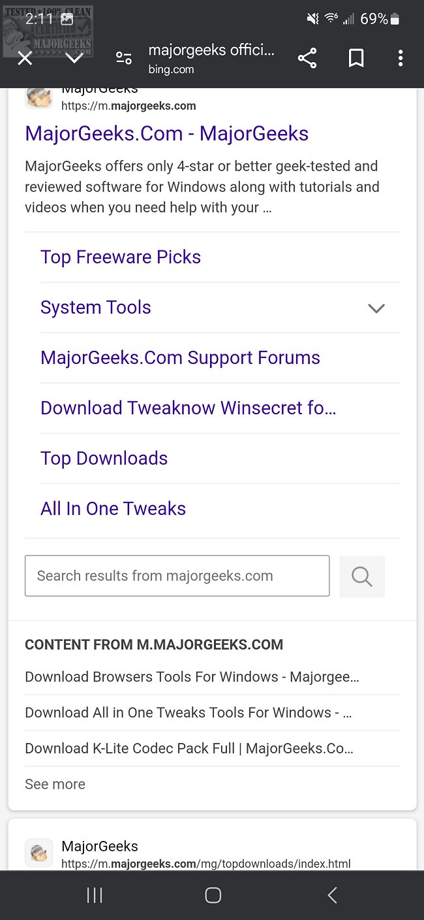This screenshot has width=424, height=920.
Task: Open Android recent apps
Action: (95, 895)
